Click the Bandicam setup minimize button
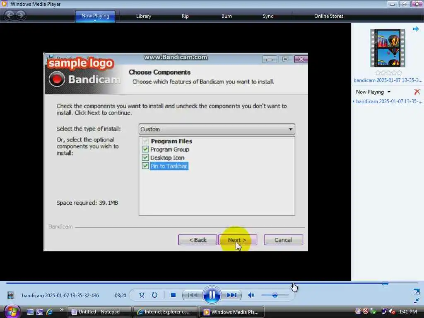Screen dimensions: 424x318 pyautogui.click(x=269, y=59)
